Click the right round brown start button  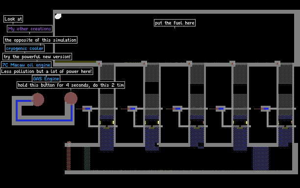click(x=71, y=98)
